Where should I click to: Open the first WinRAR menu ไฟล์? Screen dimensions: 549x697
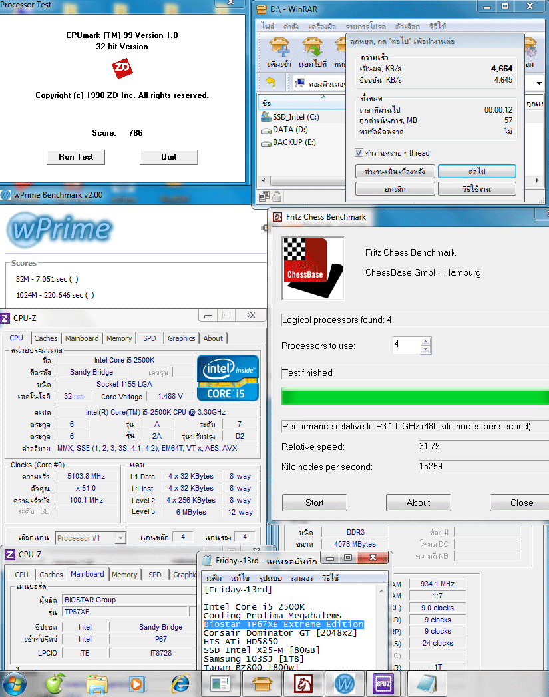pos(268,27)
